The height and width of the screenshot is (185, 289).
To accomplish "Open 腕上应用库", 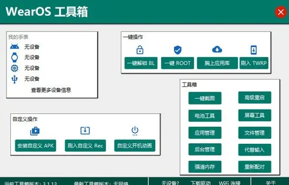I will 217,63.
